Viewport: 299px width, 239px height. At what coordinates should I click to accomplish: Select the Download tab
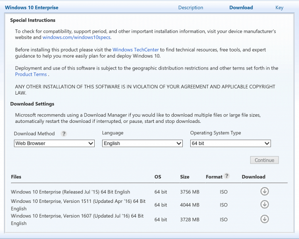coord(241,7)
